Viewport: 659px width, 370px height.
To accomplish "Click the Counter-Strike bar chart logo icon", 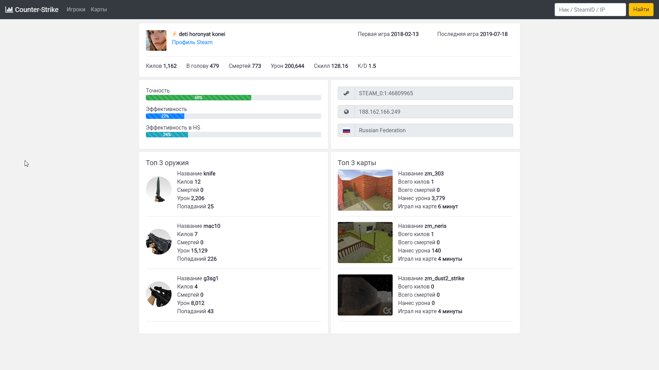I will (x=9, y=10).
